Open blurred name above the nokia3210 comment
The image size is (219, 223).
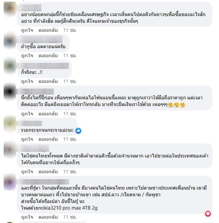coord(45,182)
